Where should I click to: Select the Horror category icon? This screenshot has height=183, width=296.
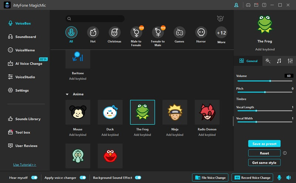[x=201, y=33]
